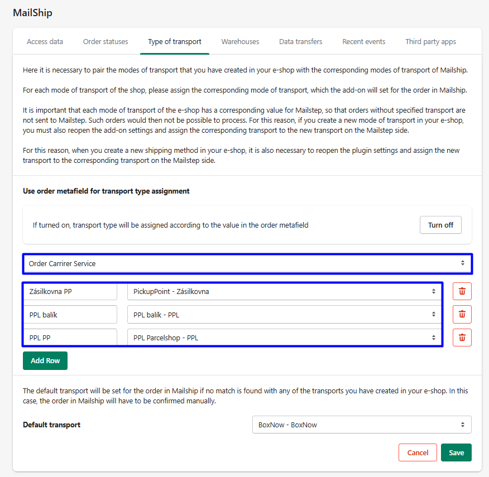Click trash icon for PPL PP row
This screenshot has height=477, width=489.
pyautogui.click(x=462, y=338)
